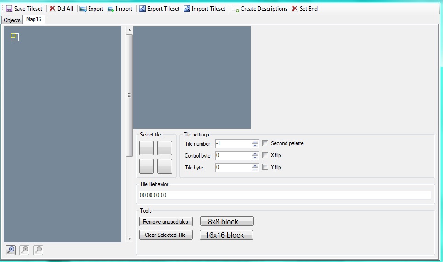The width and height of the screenshot is (443, 262).
Task: Toggle the Y flip checkbox
Action: tap(265, 167)
